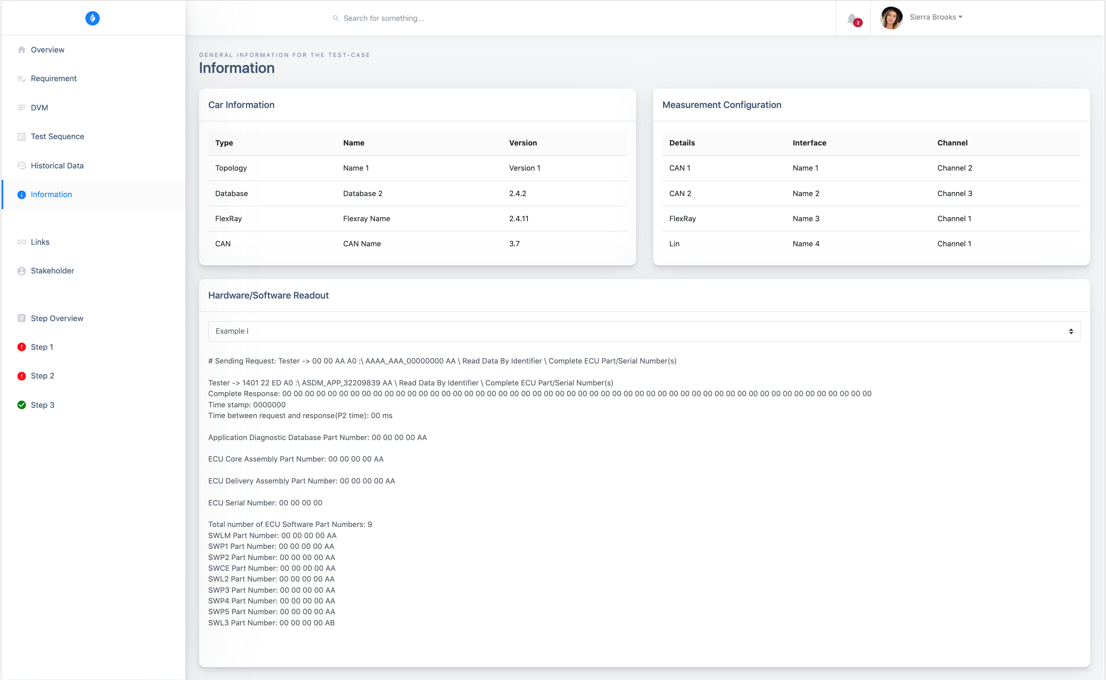This screenshot has width=1106, height=680.
Task: Open the Stakeholder page
Action: point(52,271)
